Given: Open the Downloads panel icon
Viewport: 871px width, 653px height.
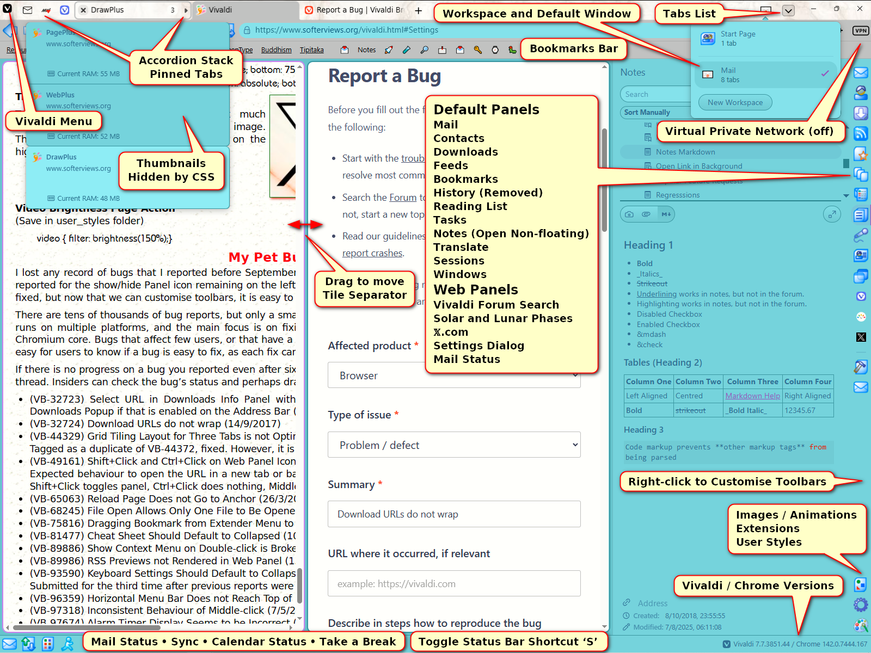Looking at the screenshot, I should (x=861, y=113).
